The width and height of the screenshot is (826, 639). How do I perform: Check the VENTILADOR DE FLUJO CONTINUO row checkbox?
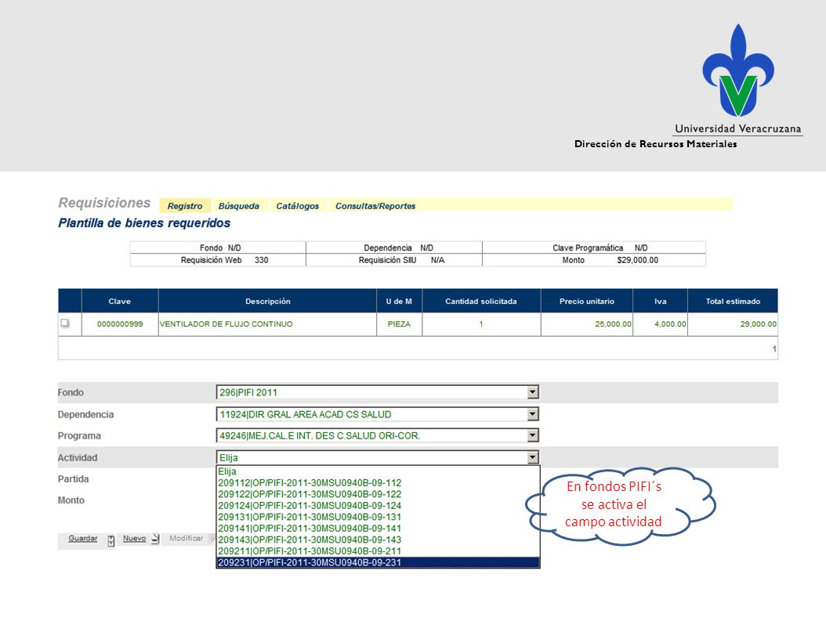click(x=64, y=323)
